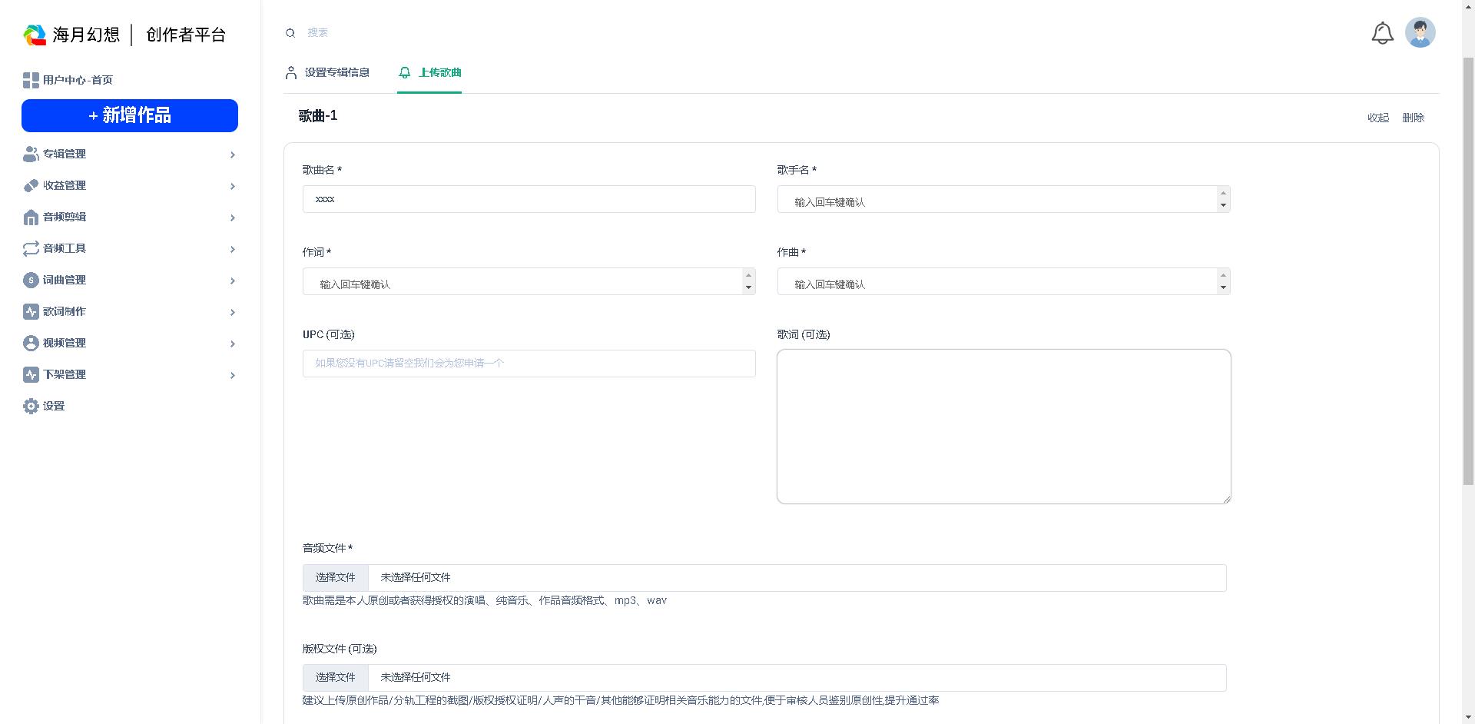1475x724 pixels.
Task: Click the 词曲管理 coin icon
Action: coord(31,281)
